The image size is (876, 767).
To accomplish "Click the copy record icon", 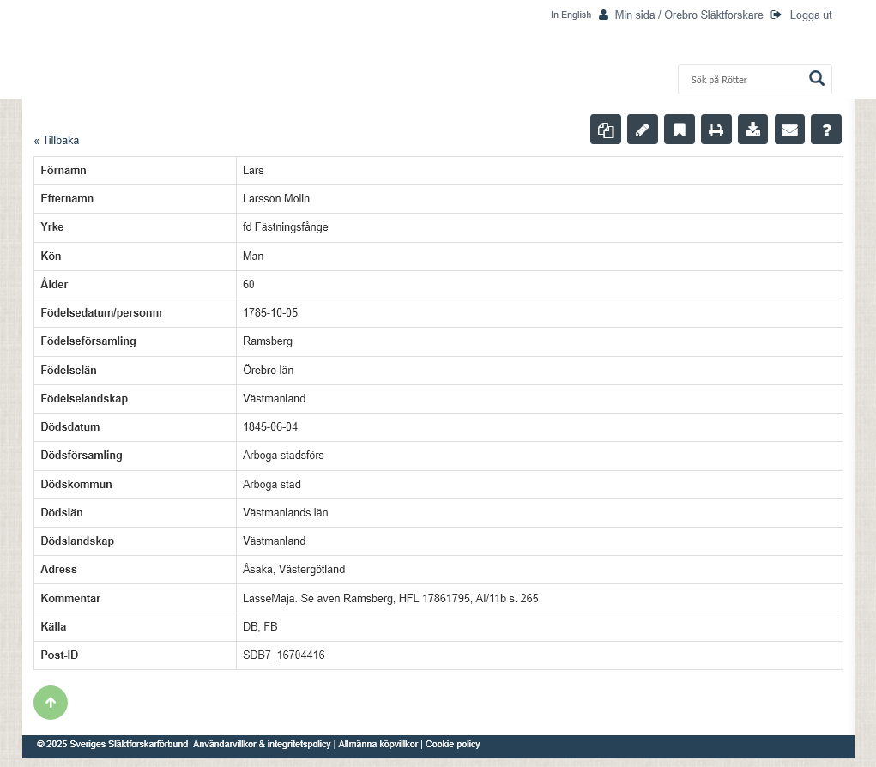I will [606, 130].
